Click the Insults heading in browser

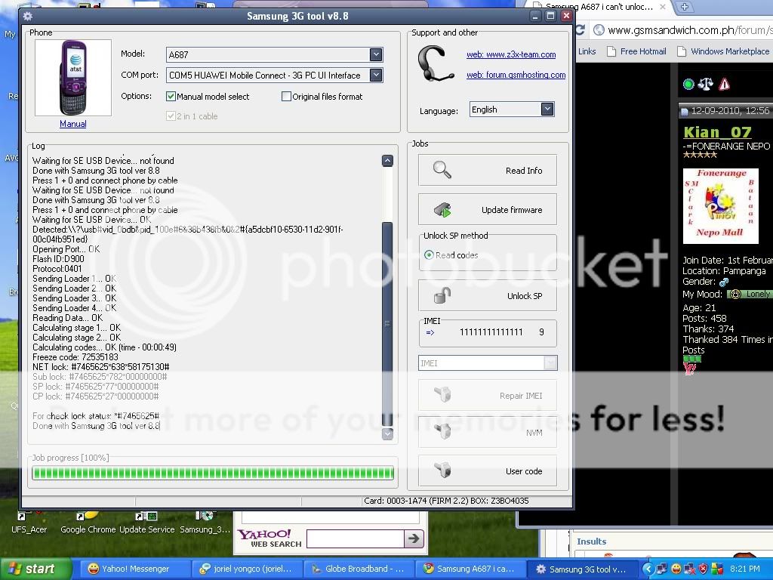(x=591, y=541)
